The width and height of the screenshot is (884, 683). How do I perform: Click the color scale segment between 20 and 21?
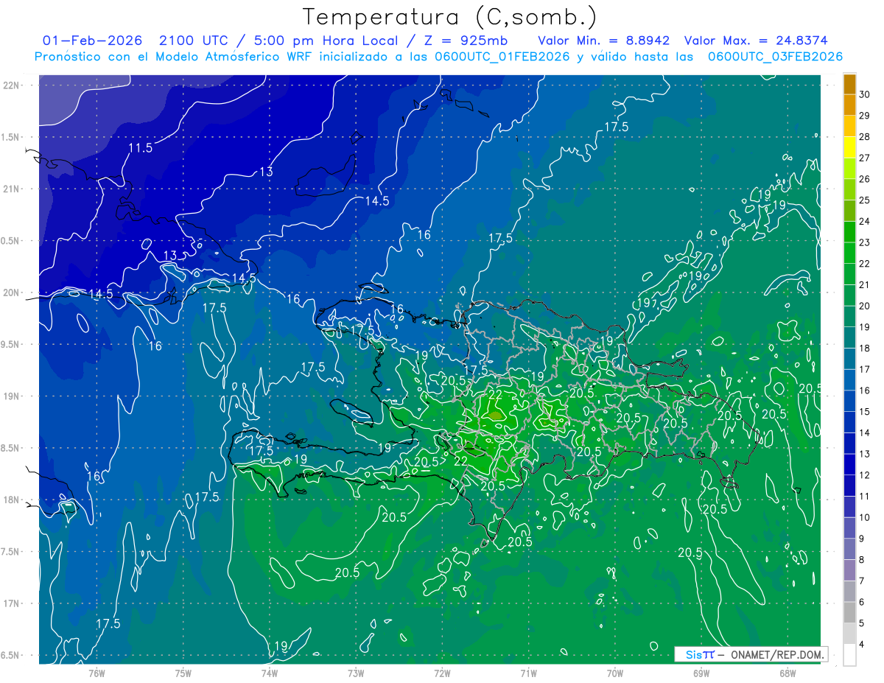(x=849, y=295)
